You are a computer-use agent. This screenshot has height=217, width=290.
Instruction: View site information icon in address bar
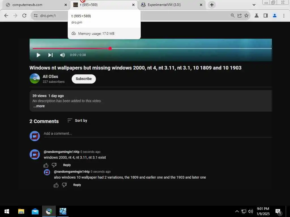[36, 16]
